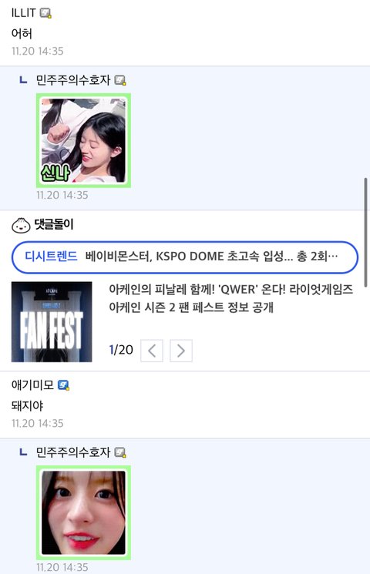Open the 디시트렌드 베이비몬스터 KSPO DOME banner
The image size is (370, 574).
point(185,257)
